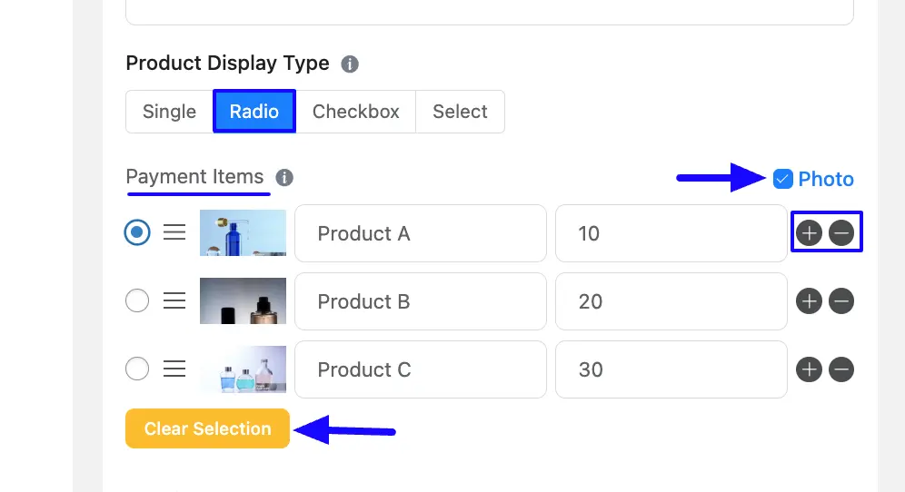Viewport: 905px width, 492px height.
Task: Select the Product B radio button
Action: pos(137,300)
